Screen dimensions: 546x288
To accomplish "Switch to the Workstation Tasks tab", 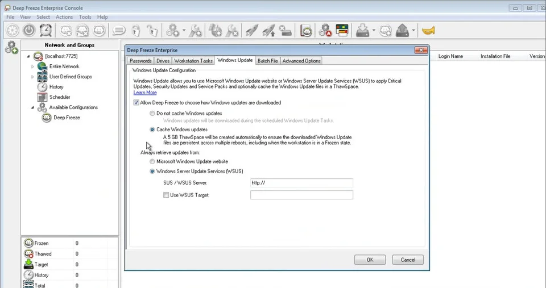I will 193,61.
